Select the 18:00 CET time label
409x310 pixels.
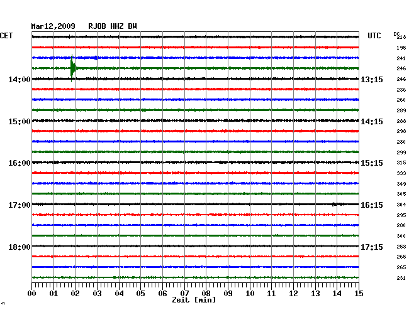20,247
